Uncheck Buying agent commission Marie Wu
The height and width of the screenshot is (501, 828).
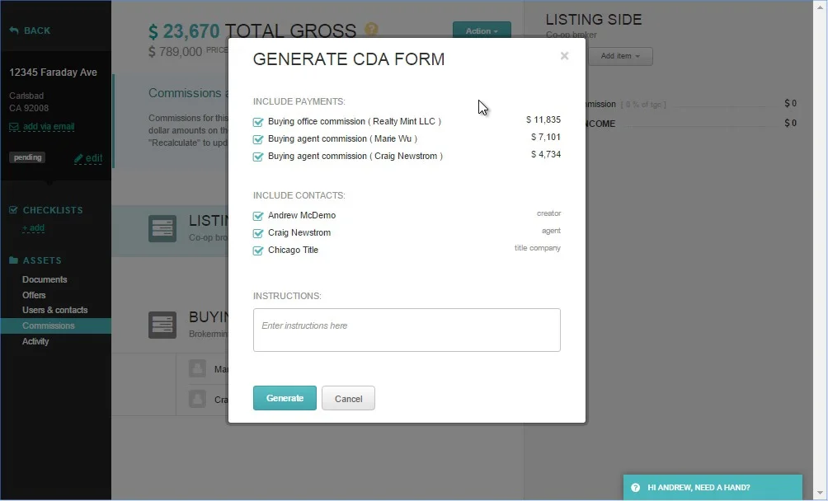pyautogui.click(x=257, y=139)
